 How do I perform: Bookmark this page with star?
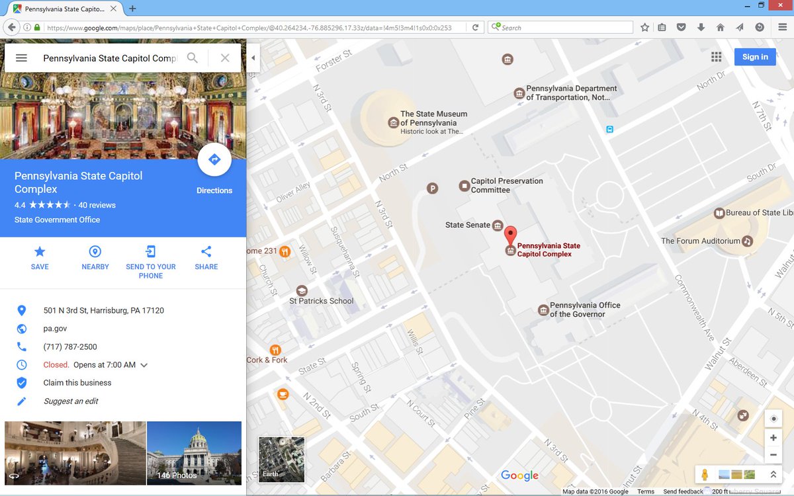[645, 28]
